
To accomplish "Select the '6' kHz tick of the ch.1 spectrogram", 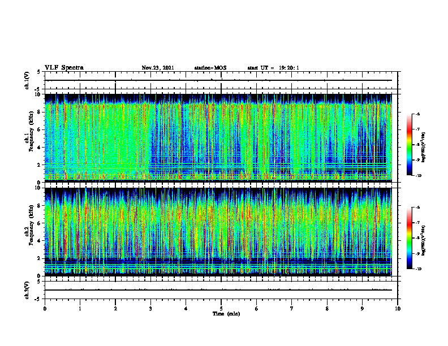I will 40,129.
